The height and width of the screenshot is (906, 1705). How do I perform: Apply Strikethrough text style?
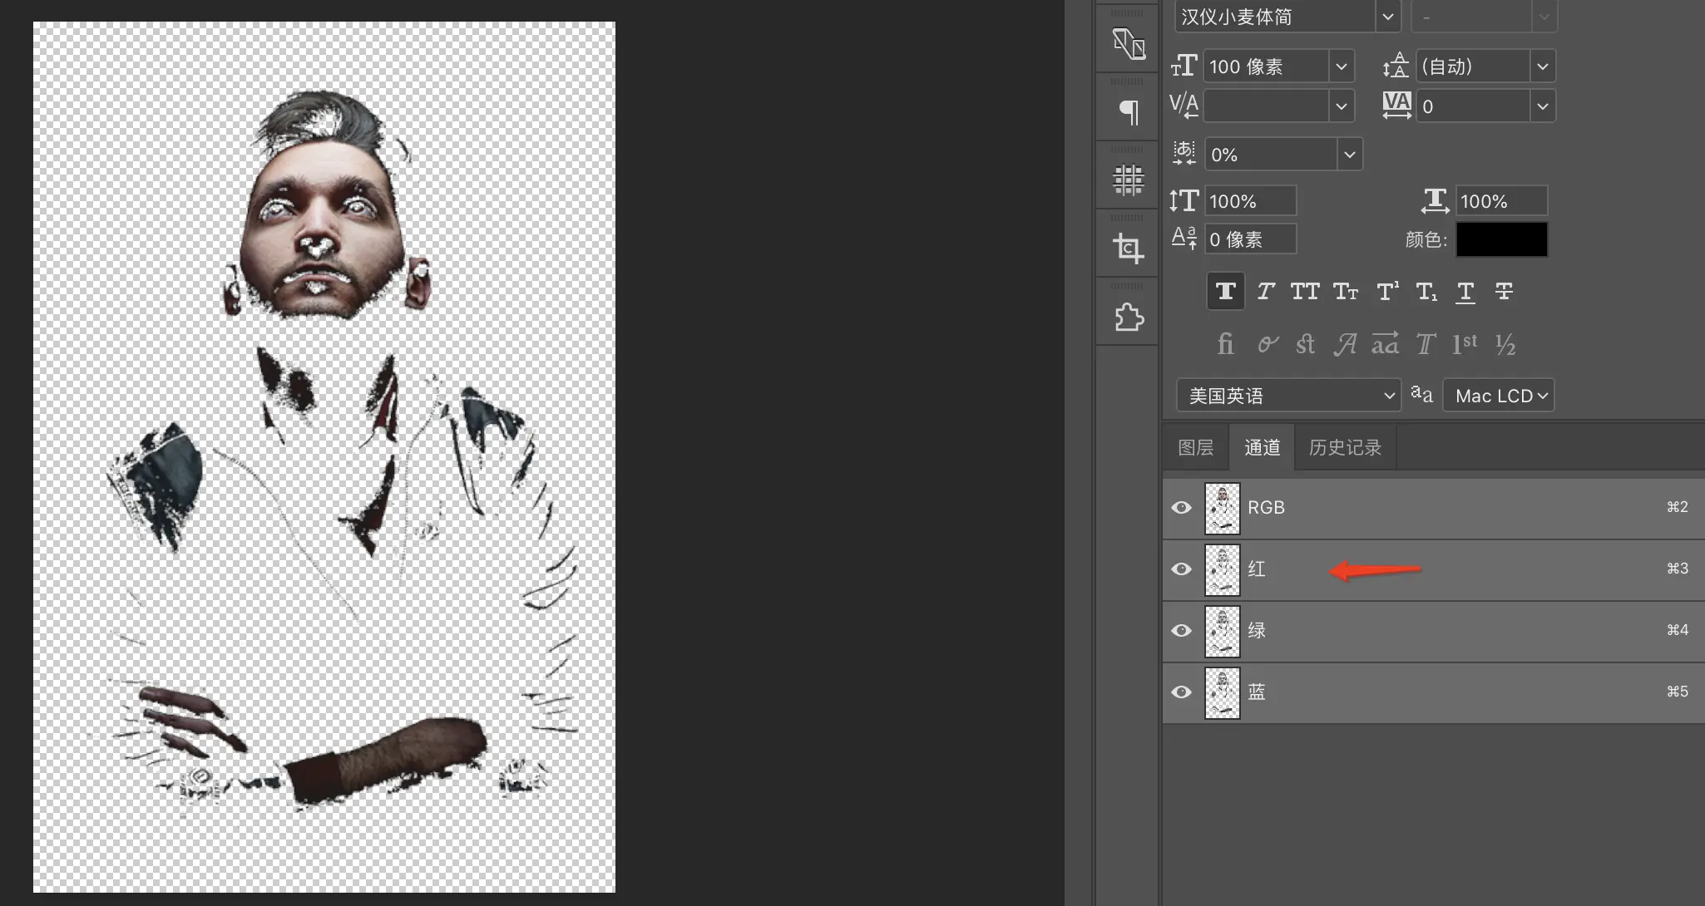[1504, 292]
